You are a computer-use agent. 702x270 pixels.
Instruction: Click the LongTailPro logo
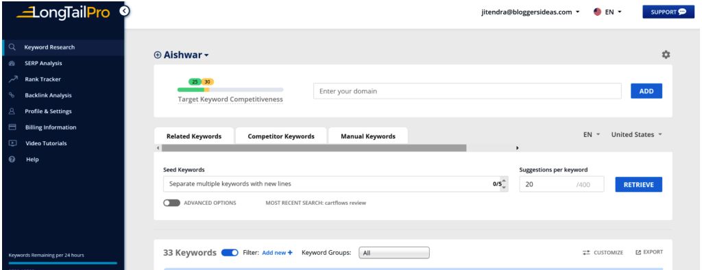point(62,12)
